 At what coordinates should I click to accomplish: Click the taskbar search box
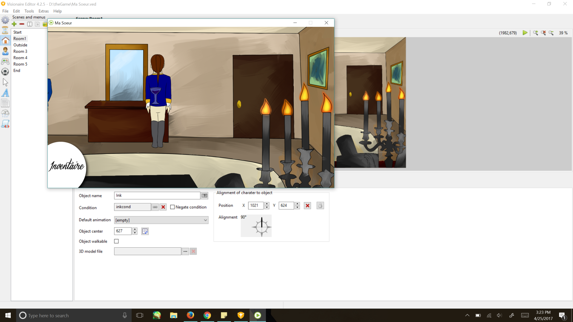74,315
